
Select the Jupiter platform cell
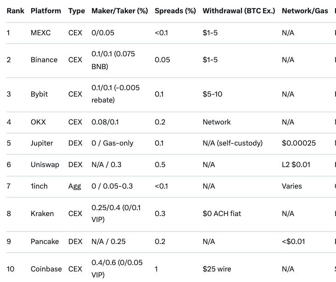pos(42,143)
